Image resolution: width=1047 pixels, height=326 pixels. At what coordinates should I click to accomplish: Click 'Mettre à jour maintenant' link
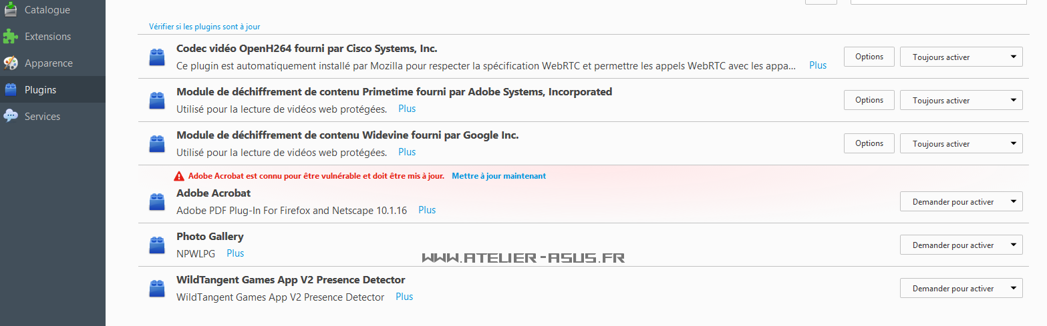coord(498,177)
